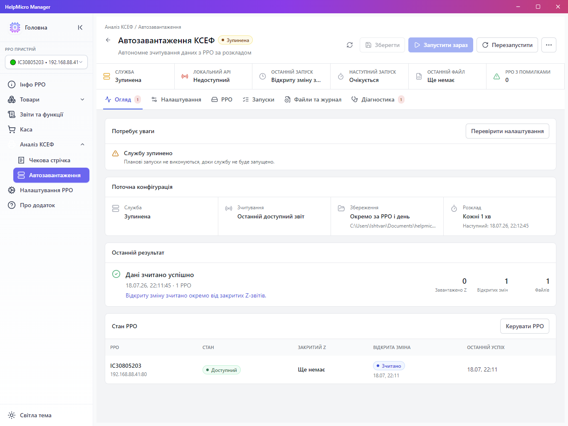568x426 pixels.
Task: Open the РРО tab
Action: (222, 99)
